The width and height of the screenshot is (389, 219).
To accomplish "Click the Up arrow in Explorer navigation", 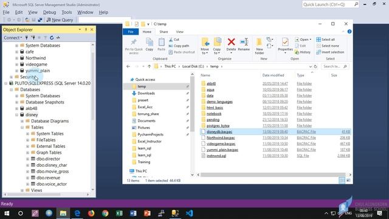I will point(149,66).
